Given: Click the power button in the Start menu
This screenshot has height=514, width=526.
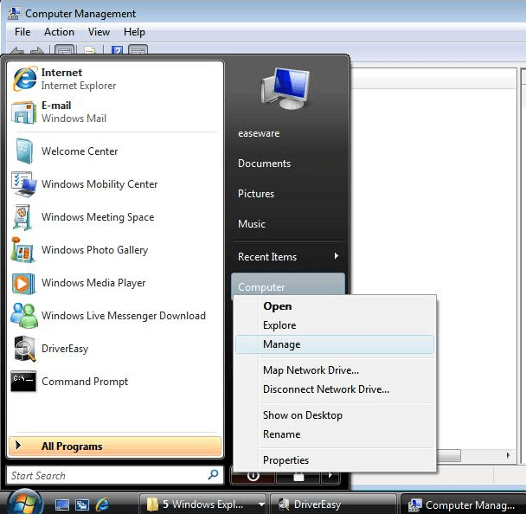Looking at the screenshot, I should click(x=253, y=476).
